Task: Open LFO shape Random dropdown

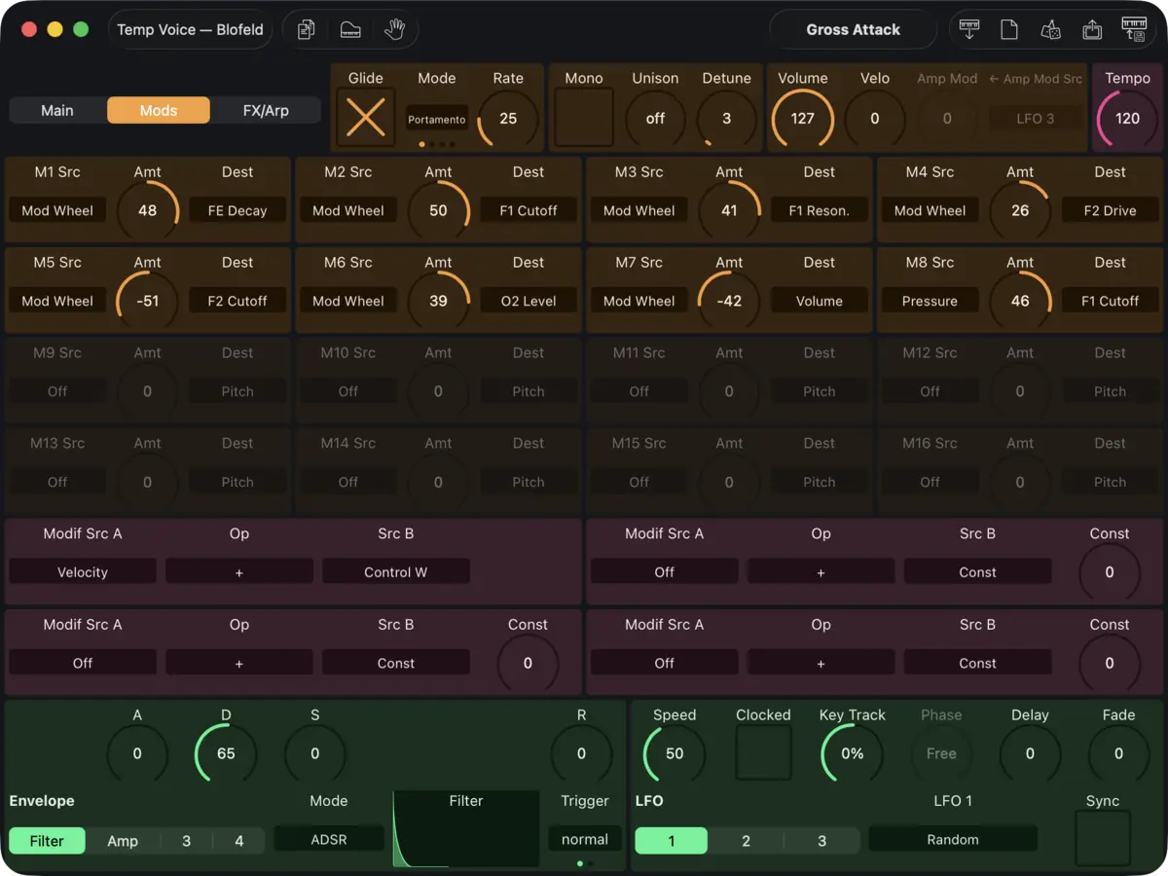Action: point(953,839)
